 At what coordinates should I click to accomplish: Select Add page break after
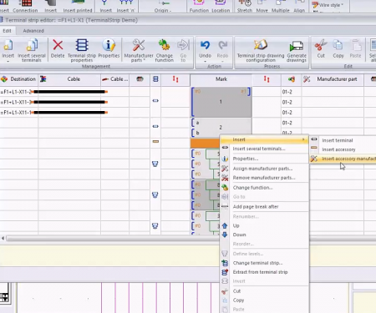click(256, 206)
